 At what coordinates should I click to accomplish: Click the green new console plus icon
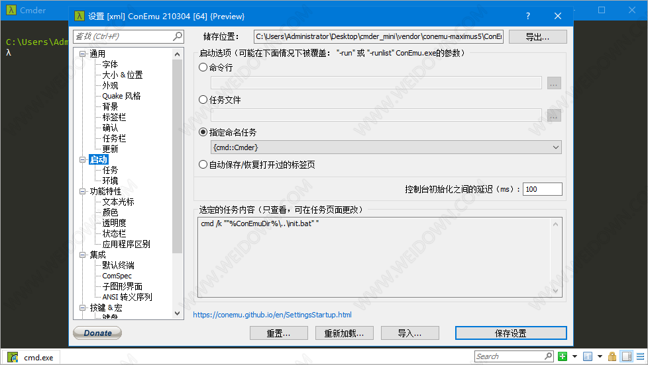pos(563,357)
